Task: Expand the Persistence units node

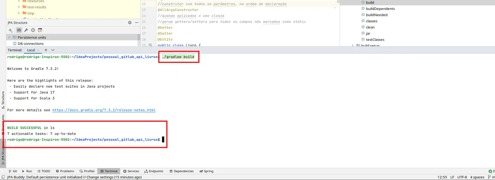Action: [9, 37]
